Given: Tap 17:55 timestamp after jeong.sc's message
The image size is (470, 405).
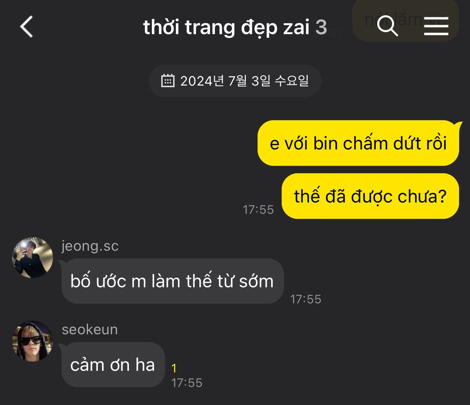Looking at the screenshot, I should click(305, 299).
